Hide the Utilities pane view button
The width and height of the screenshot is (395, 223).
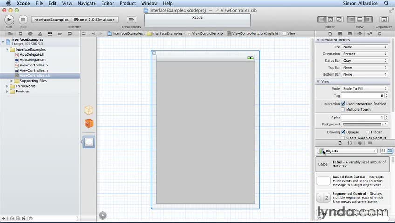coord(368,20)
